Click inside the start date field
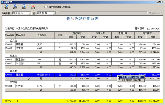 pyautogui.click(x=21, y=13)
